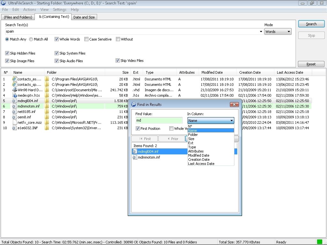Sort results by the Modified Date header
327x245 pixels.
(x=217, y=72)
